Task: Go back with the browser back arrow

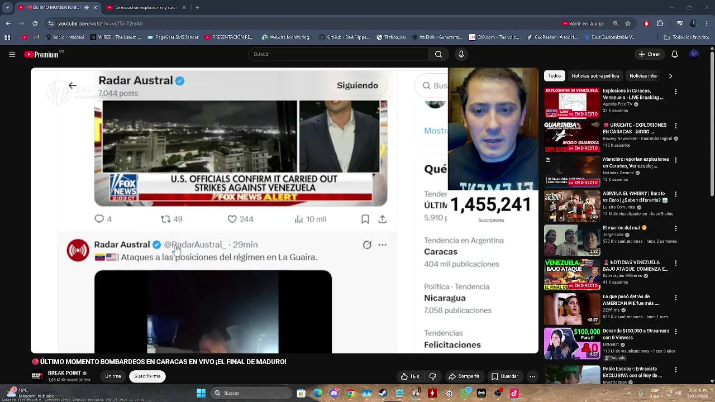Action: tap(8, 23)
